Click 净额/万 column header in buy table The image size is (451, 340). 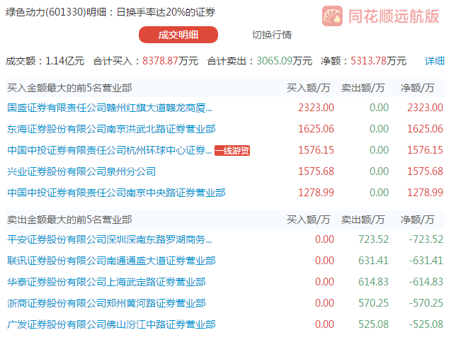(x=417, y=88)
